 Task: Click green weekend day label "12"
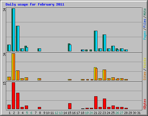pyautogui.click(x=56, y=113)
